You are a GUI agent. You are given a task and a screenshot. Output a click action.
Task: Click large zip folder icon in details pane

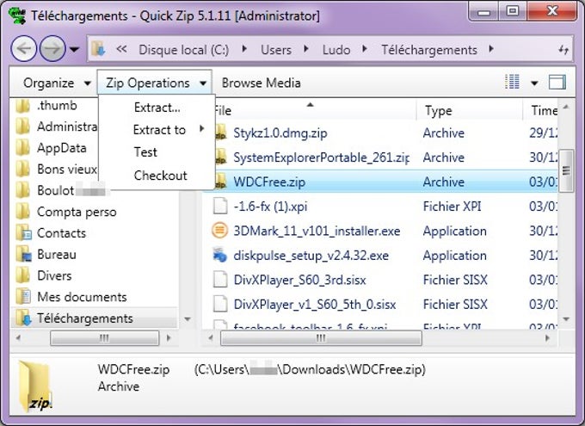point(34,386)
